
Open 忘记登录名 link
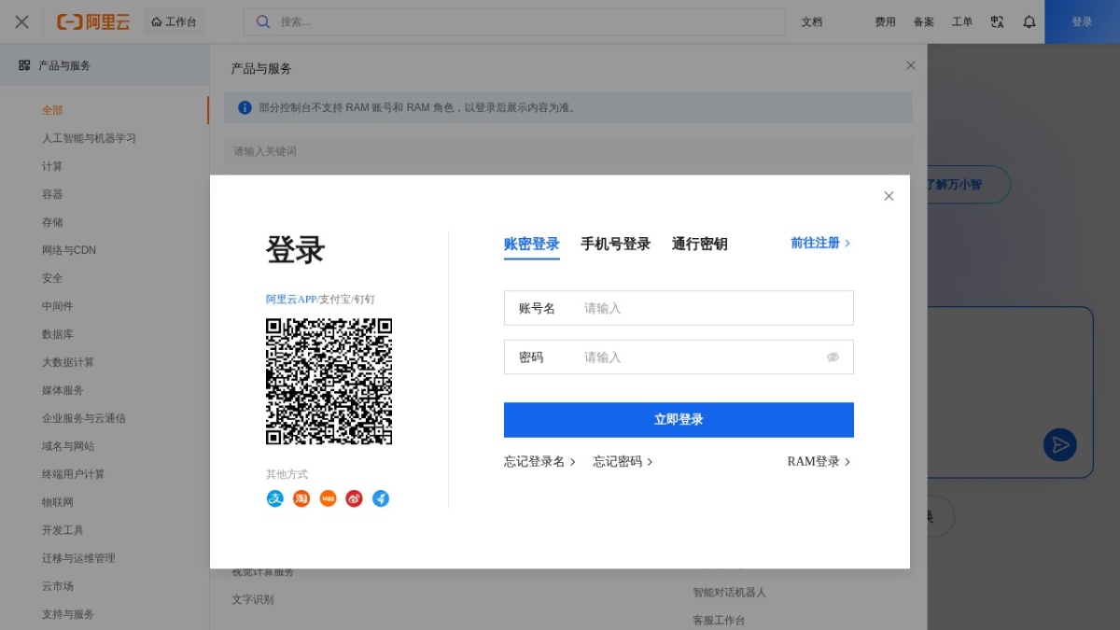539,461
